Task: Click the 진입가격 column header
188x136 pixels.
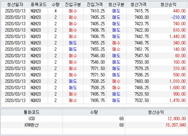Action: [95, 5]
